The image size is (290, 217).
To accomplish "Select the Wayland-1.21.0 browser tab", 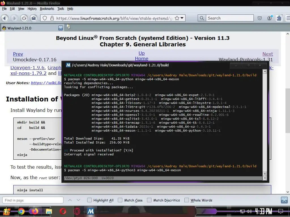I will (x=32, y=28).
